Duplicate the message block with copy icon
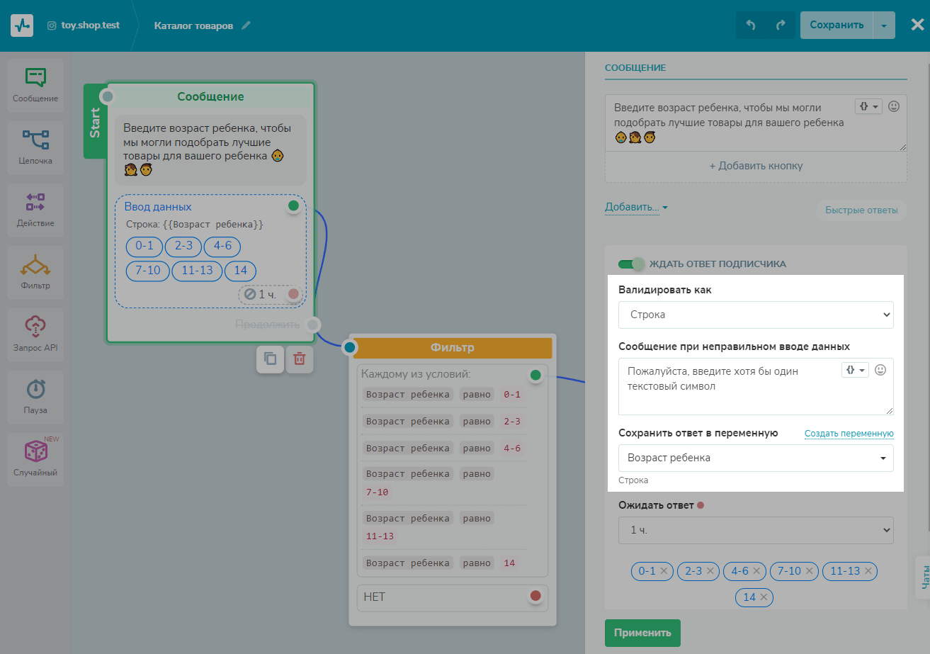The image size is (930, 654). click(271, 359)
